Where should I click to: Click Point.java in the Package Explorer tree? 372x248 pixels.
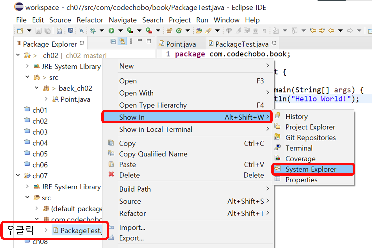[x=75, y=99]
